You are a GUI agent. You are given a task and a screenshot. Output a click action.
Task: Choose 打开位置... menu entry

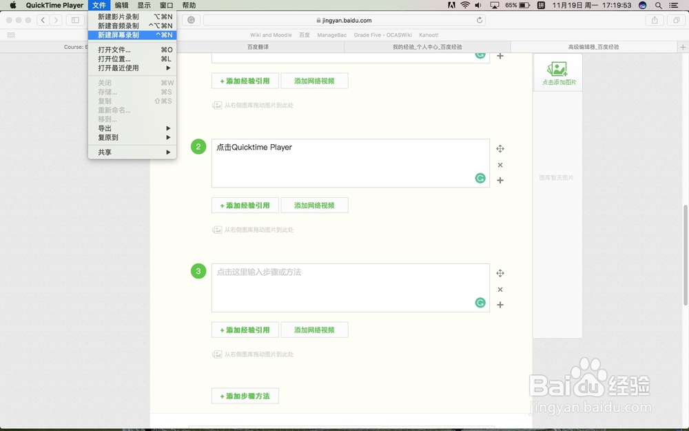click(x=132, y=59)
